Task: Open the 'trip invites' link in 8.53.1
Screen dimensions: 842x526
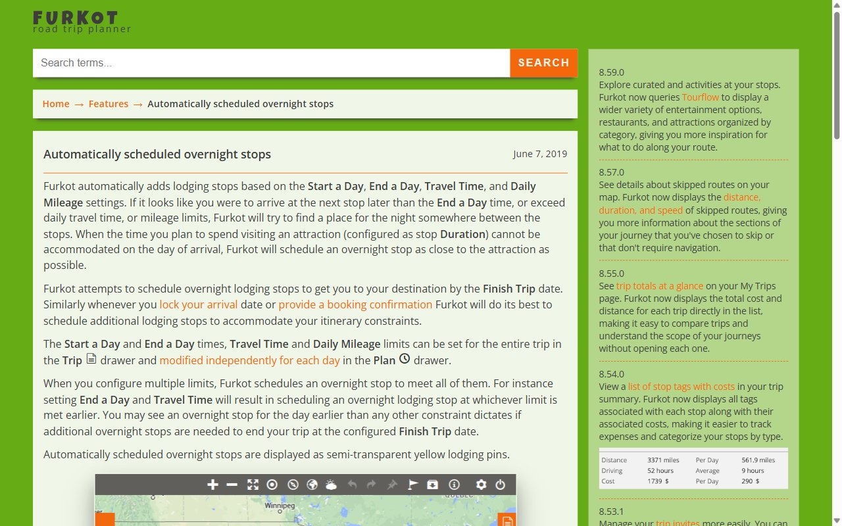Action: click(678, 523)
